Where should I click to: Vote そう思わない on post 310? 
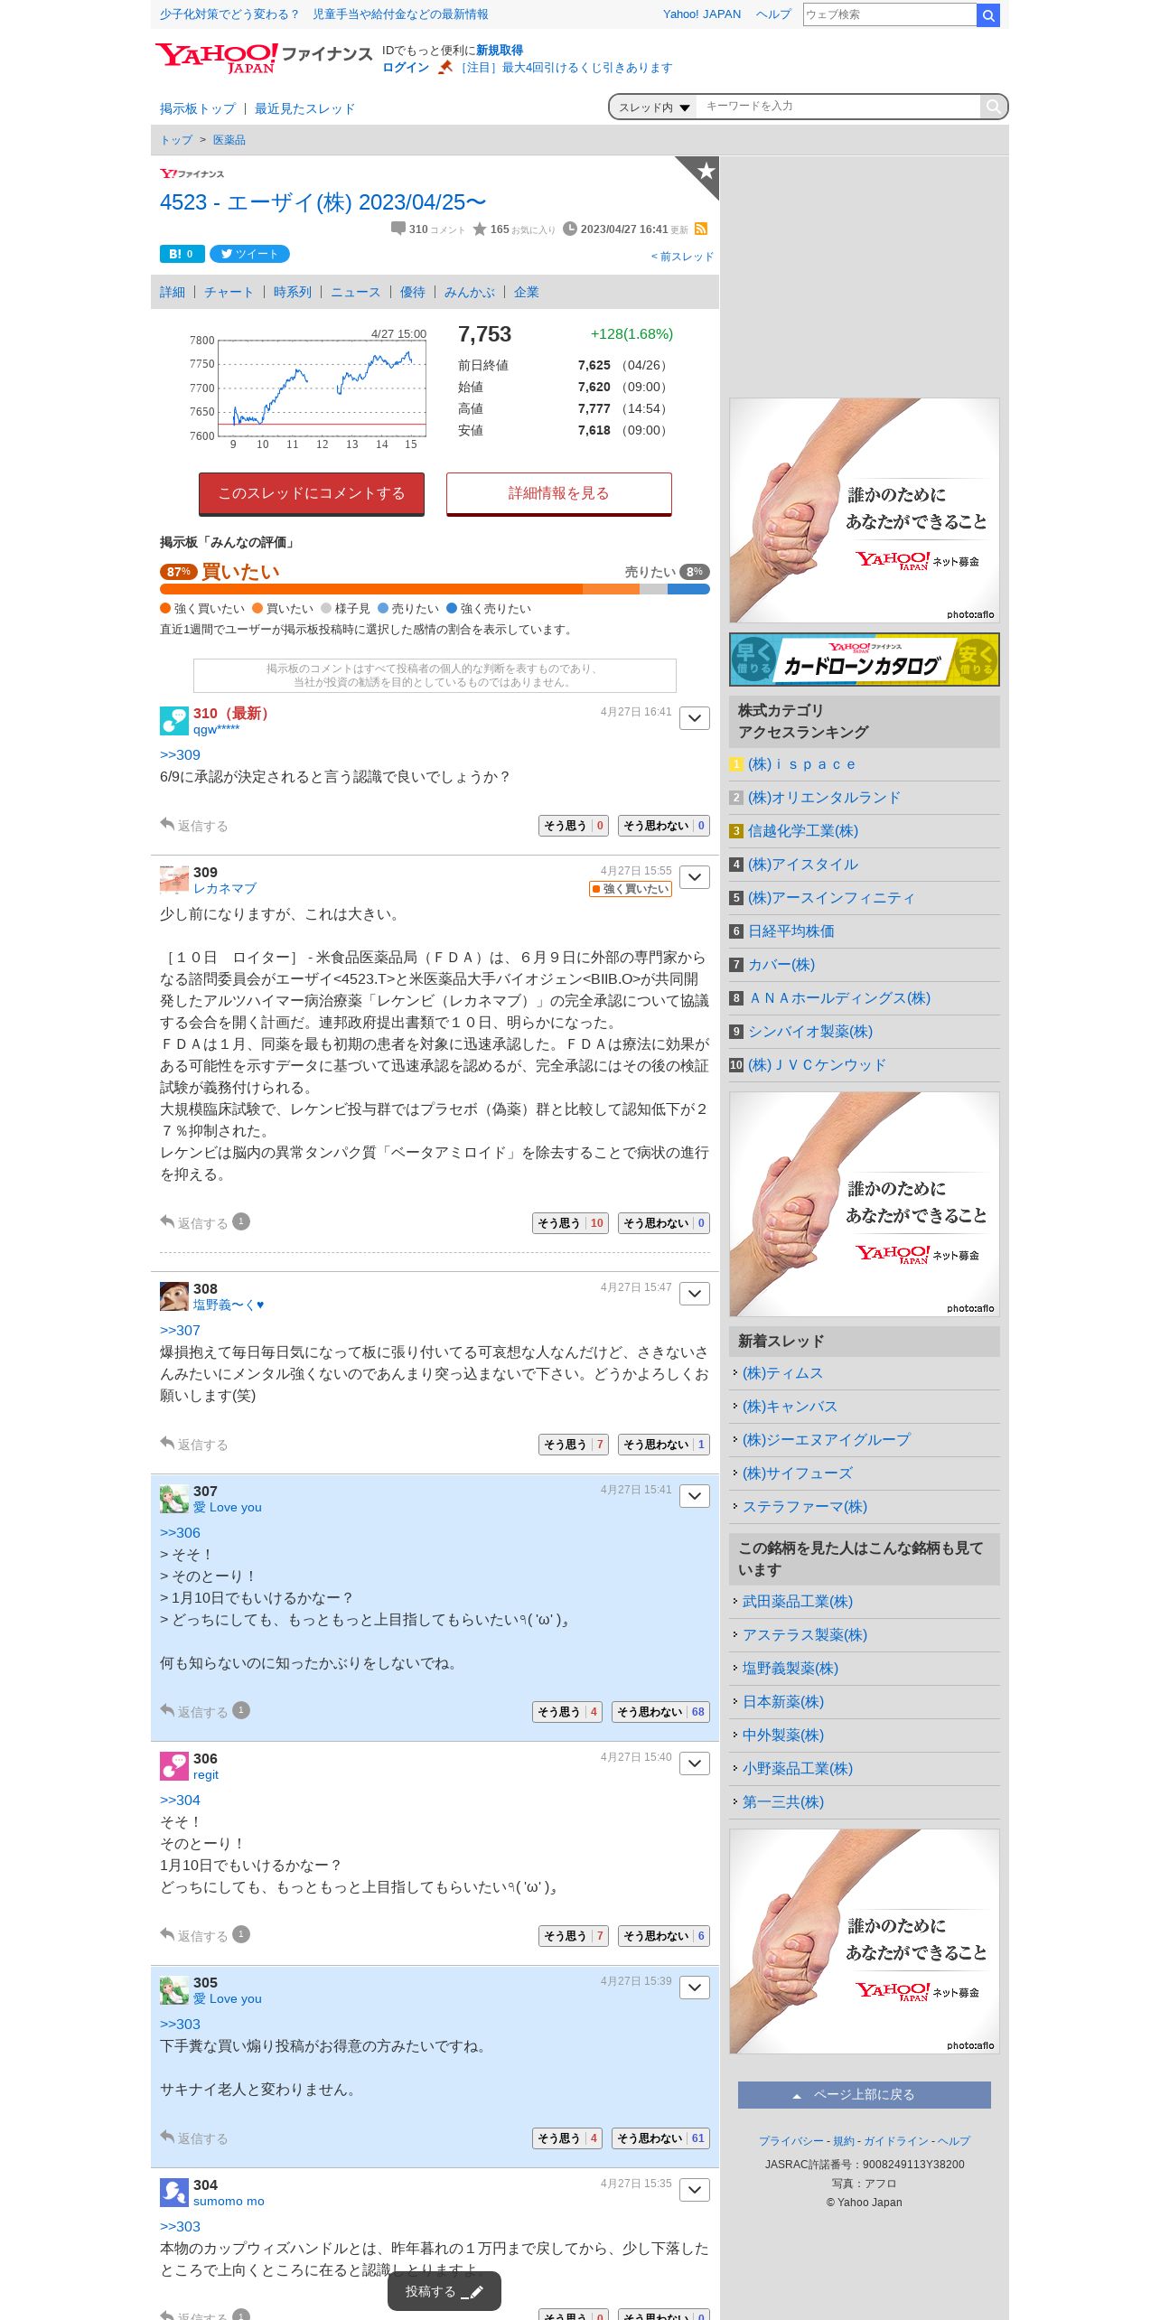[664, 826]
